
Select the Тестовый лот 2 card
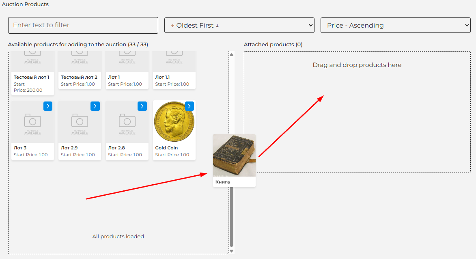click(80, 77)
